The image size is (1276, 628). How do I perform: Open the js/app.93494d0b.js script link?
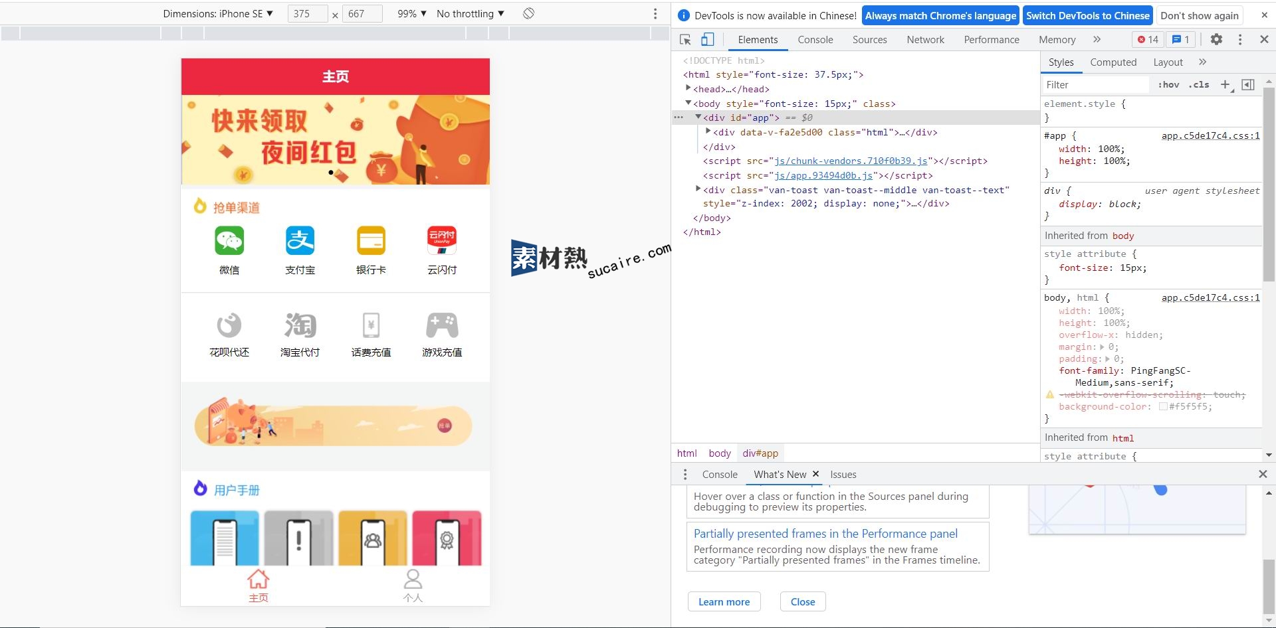point(823,176)
